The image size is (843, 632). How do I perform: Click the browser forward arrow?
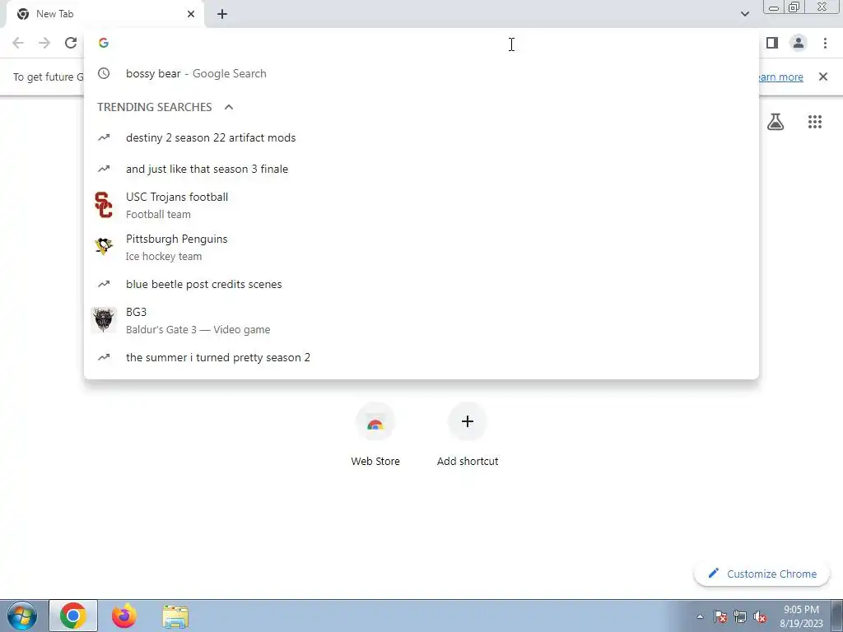(44, 43)
